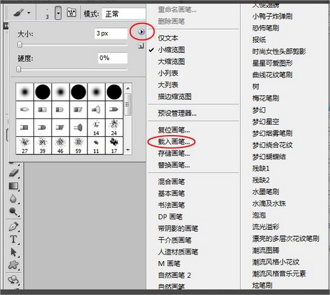This screenshot has height=295, width=330.
Task: Load 基本画笔 brush set
Action: pyautogui.click(x=171, y=193)
